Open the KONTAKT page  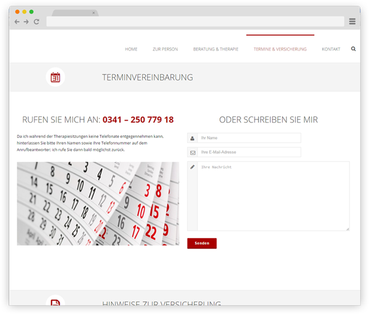pos(331,49)
